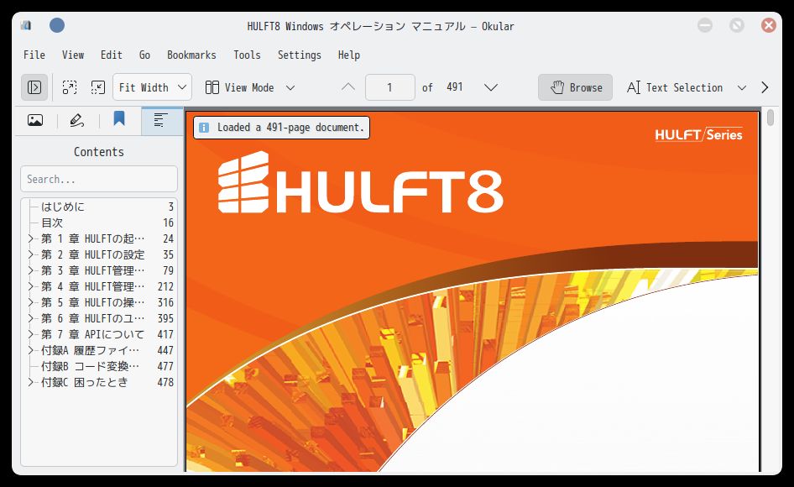
Task: Open the View menu
Action: (x=73, y=55)
